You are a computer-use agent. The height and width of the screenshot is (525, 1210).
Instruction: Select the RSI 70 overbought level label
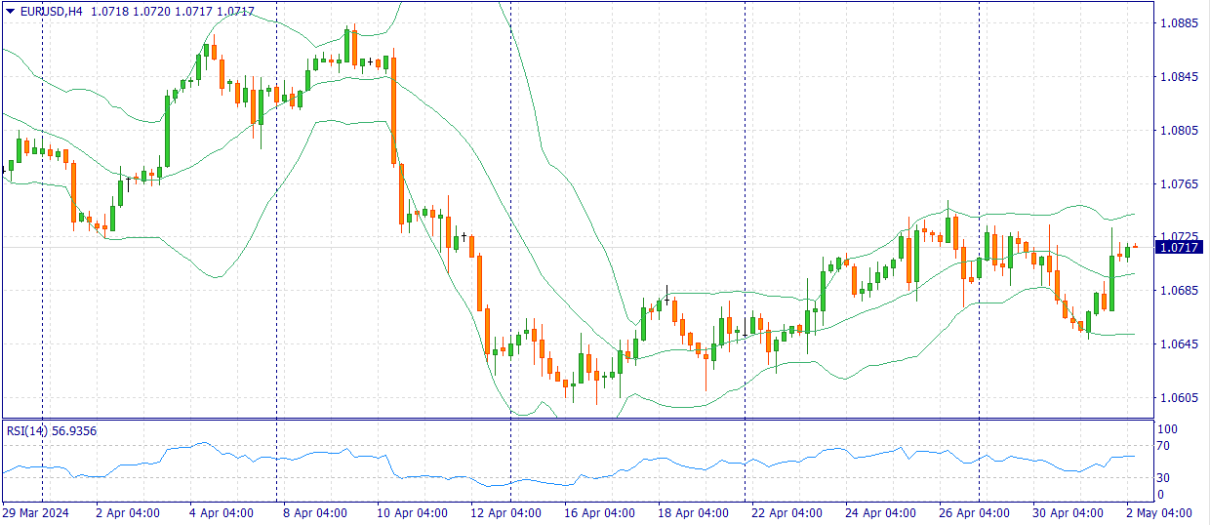[x=1163, y=446]
